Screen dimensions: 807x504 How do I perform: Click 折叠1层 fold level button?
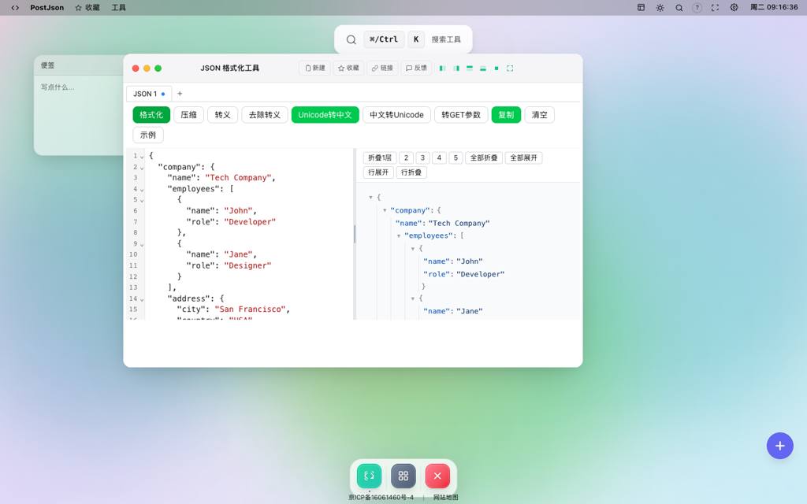coord(380,157)
